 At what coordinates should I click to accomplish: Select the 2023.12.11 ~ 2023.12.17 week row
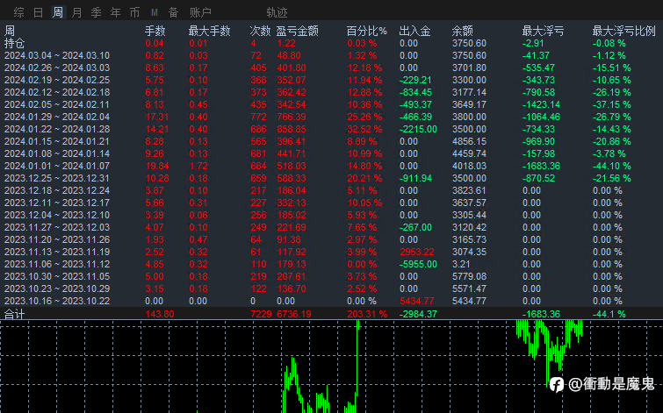coord(332,203)
